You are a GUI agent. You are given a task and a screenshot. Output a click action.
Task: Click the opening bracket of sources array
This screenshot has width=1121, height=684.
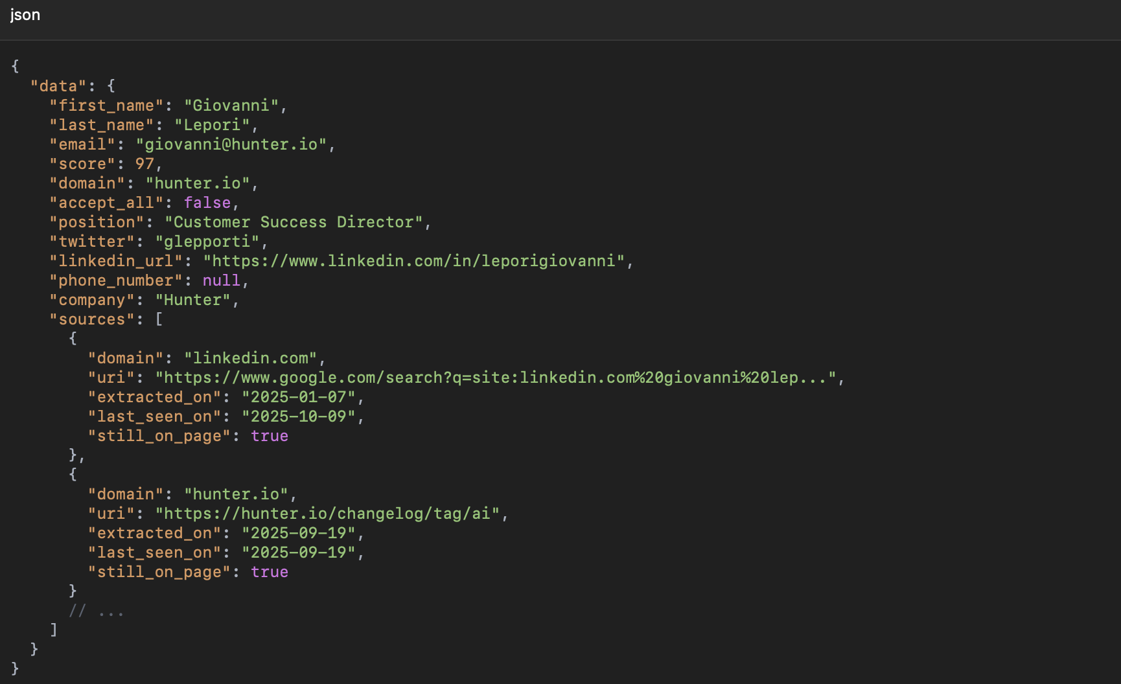click(x=159, y=319)
